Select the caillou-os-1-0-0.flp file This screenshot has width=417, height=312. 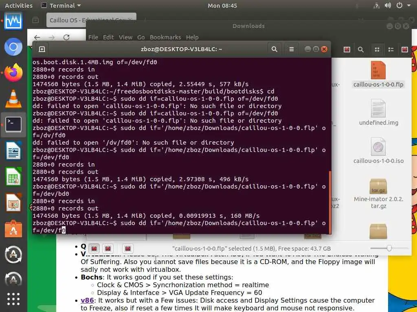pos(378,74)
